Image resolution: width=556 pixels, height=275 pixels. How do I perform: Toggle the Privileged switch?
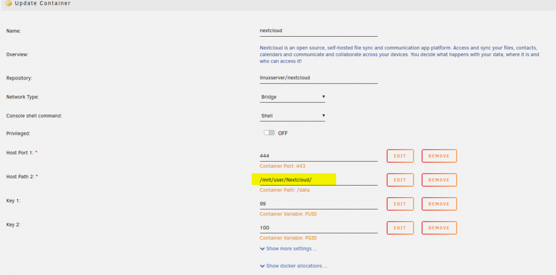(269, 133)
